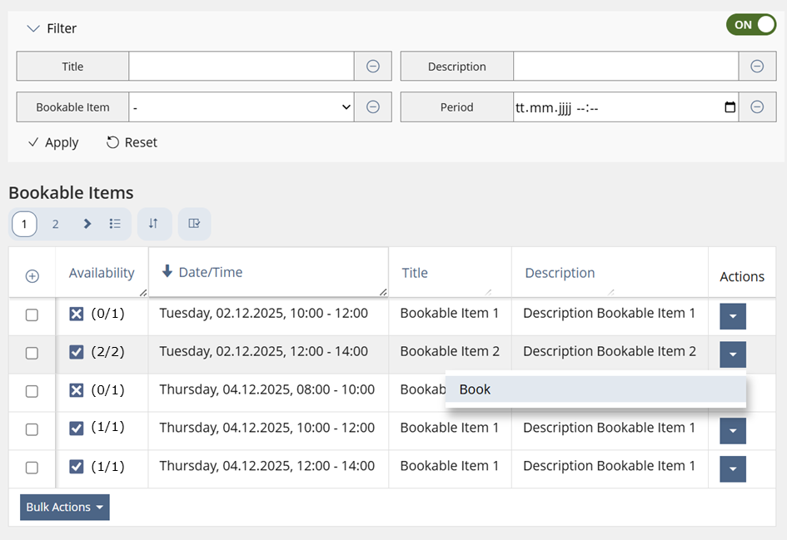Turn off the Filter ON toggle
This screenshot has width=787, height=540.
(x=750, y=25)
